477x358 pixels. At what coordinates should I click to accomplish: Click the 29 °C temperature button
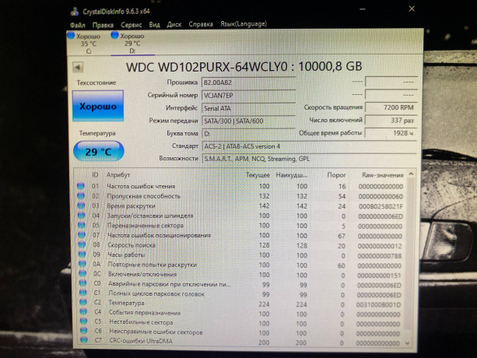(x=99, y=151)
